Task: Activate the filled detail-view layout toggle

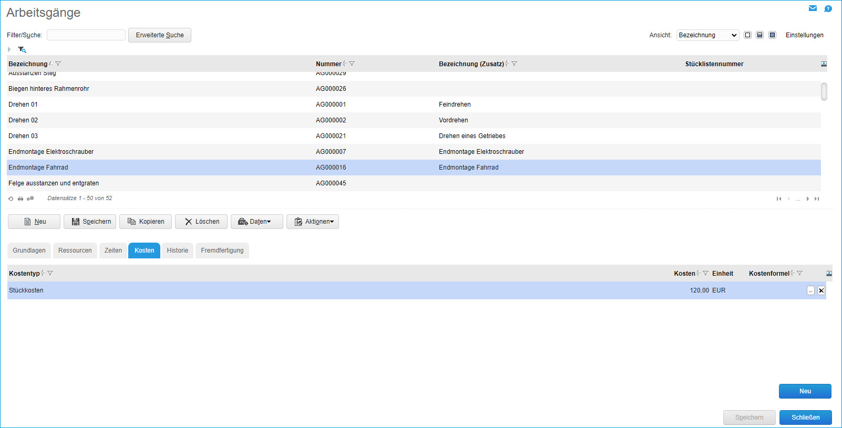Action: pyautogui.click(x=772, y=35)
